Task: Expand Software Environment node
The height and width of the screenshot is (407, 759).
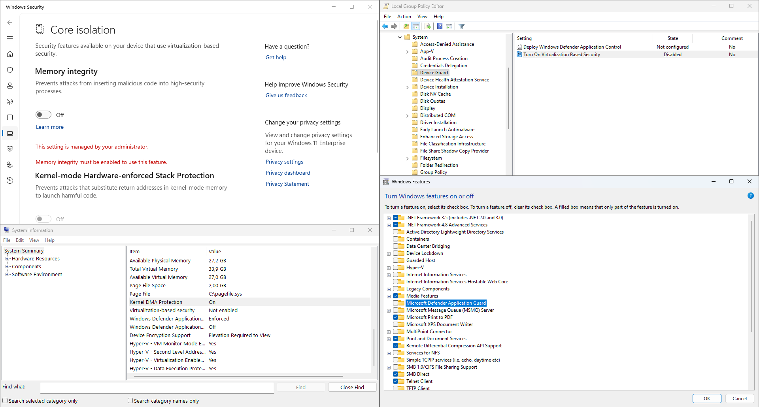Action: coord(7,275)
